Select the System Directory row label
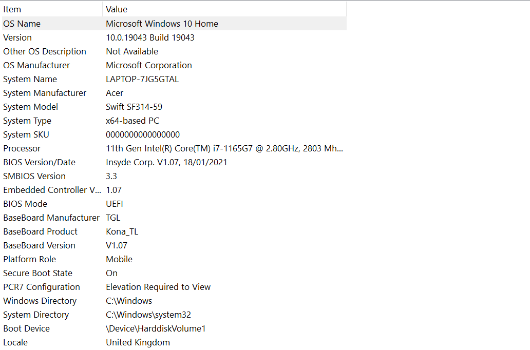 coord(36,315)
